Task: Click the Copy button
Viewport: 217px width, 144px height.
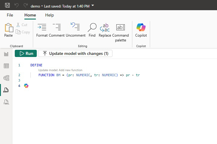Action: tap(23, 32)
